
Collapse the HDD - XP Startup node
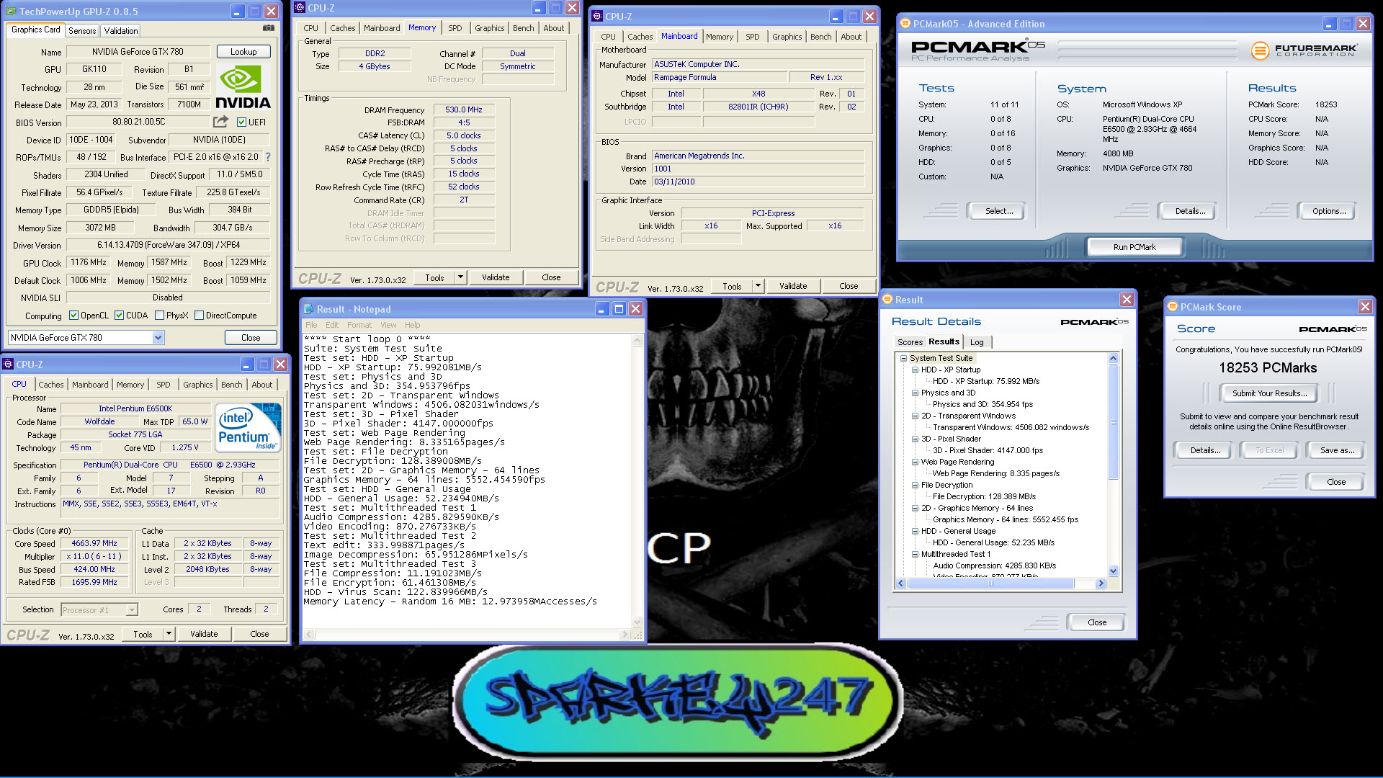(915, 370)
